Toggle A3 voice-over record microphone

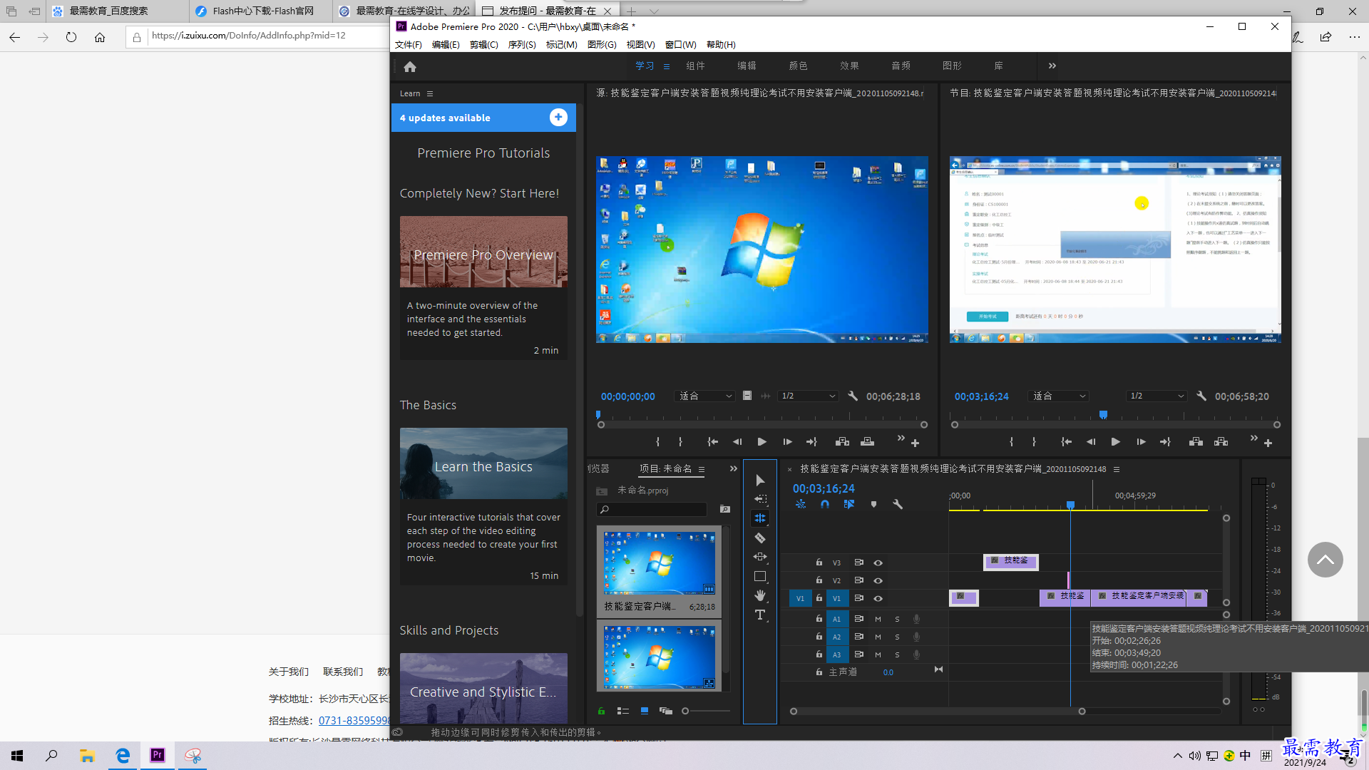pos(917,654)
